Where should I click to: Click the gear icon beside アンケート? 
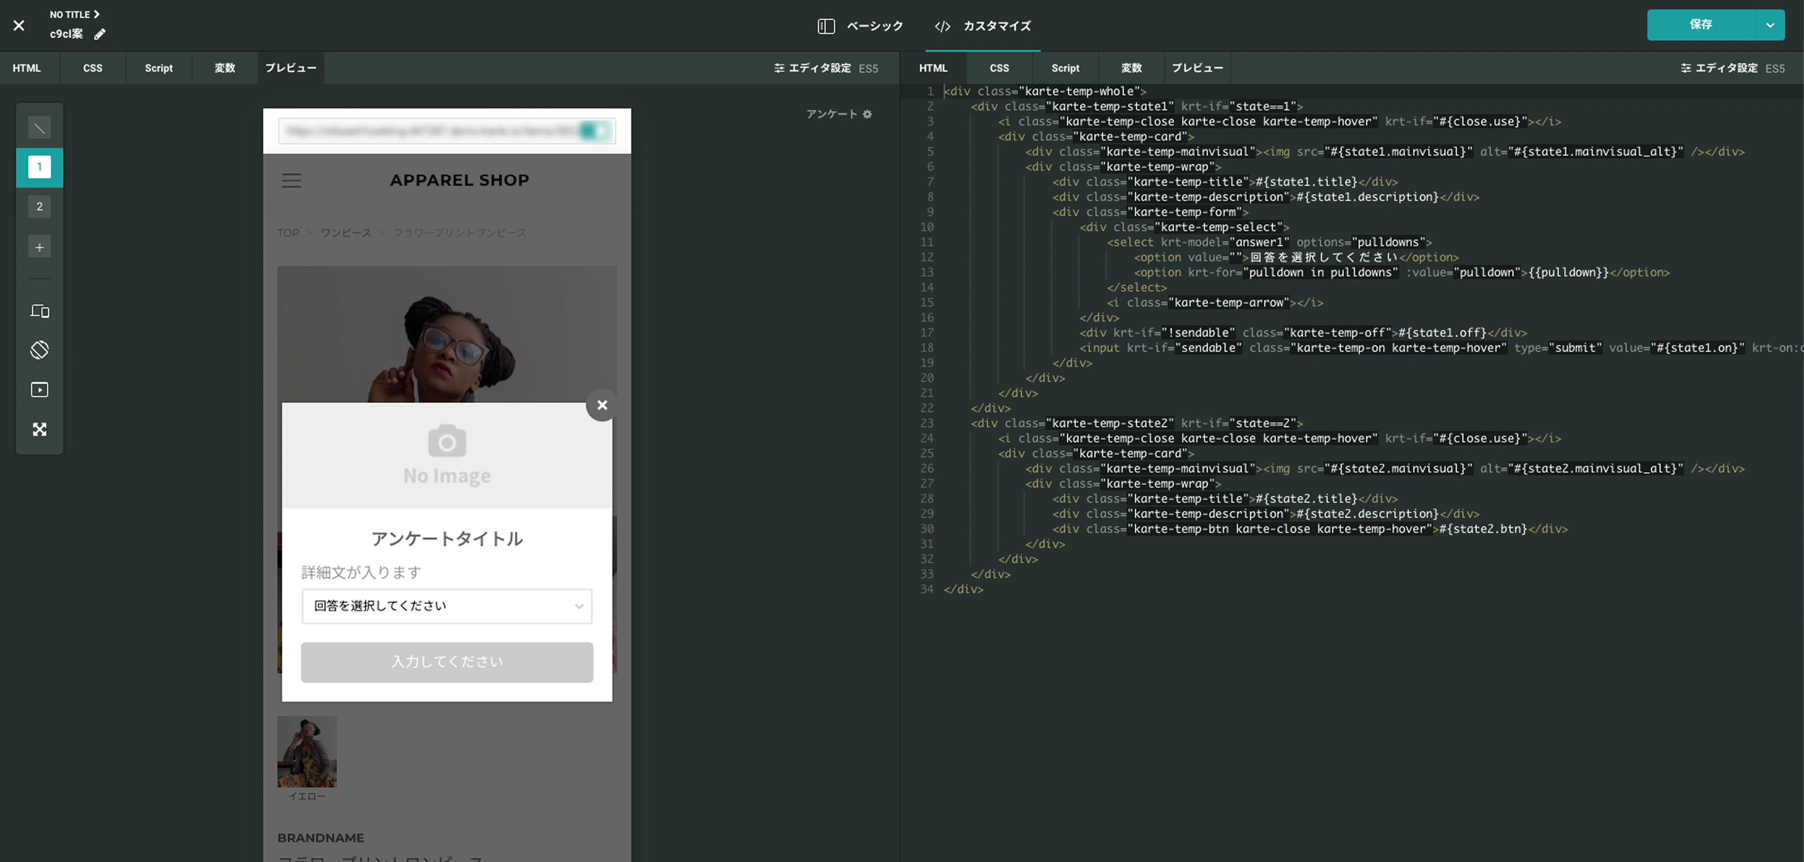867,114
